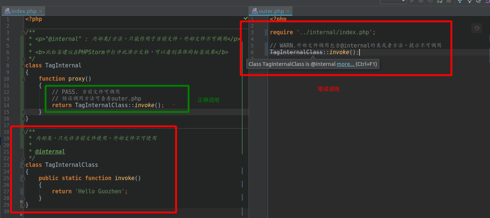Click the 'Hello Guozhen' string literal
Screen dimensions: 490x218
[x=100, y=191]
